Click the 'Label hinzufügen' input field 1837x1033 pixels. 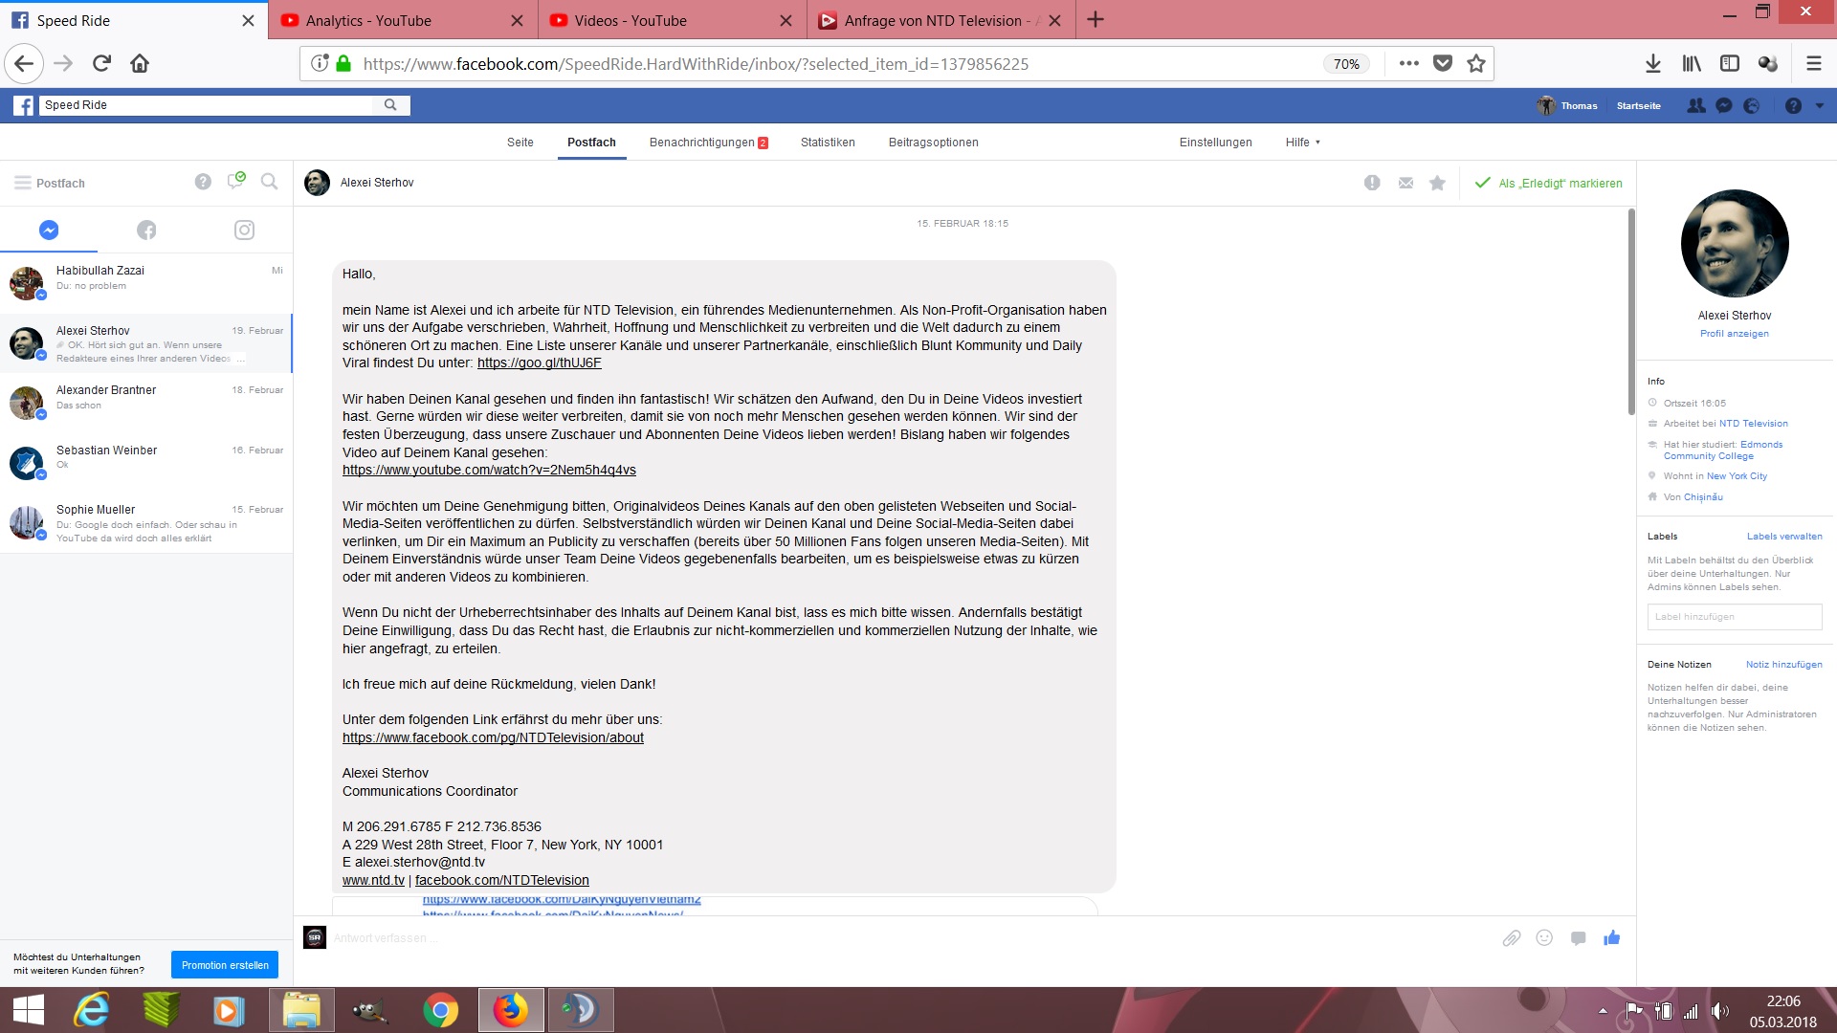point(1734,617)
